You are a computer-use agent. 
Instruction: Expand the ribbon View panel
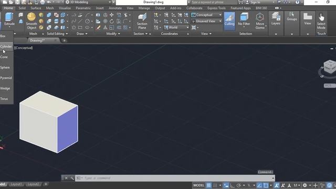pyautogui.click(x=206, y=34)
